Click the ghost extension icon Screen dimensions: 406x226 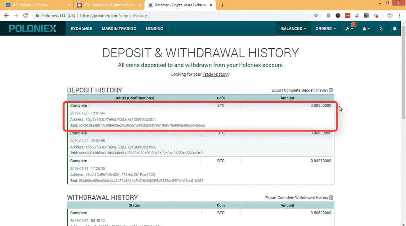(x=328, y=15)
